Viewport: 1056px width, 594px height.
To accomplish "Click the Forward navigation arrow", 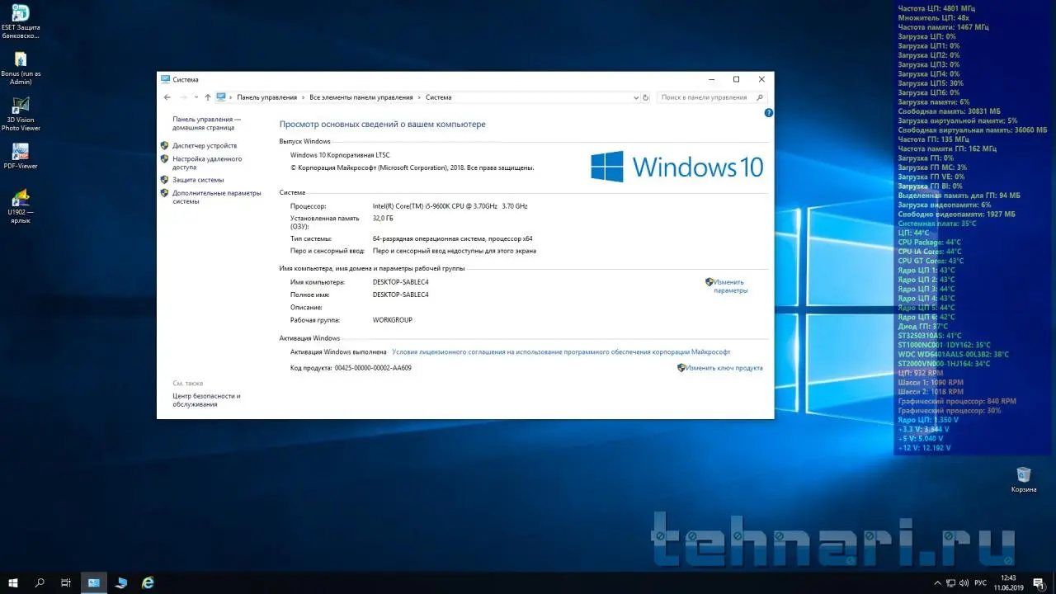I will point(183,97).
